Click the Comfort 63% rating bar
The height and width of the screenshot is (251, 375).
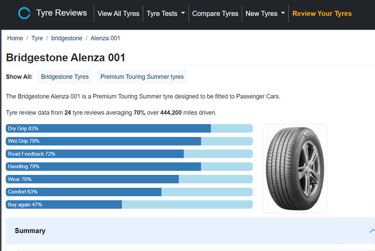pos(129,192)
